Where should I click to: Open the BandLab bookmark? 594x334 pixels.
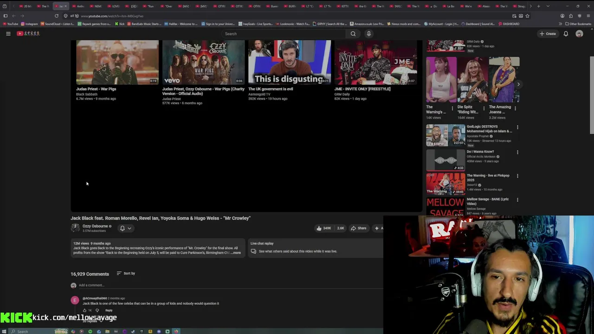coord(145,24)
